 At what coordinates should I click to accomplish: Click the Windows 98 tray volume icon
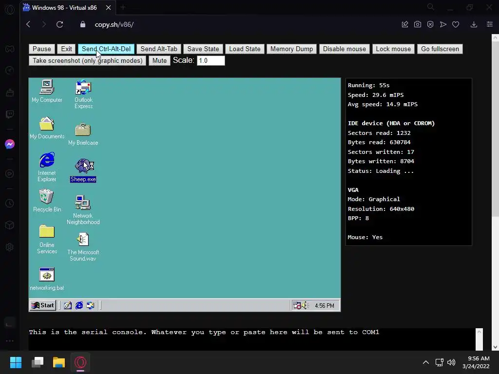click(305, 306)
